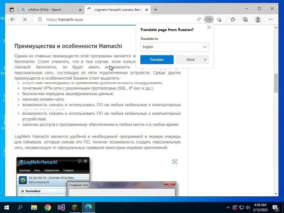Click the More button in translate popup

coord(192,60)
